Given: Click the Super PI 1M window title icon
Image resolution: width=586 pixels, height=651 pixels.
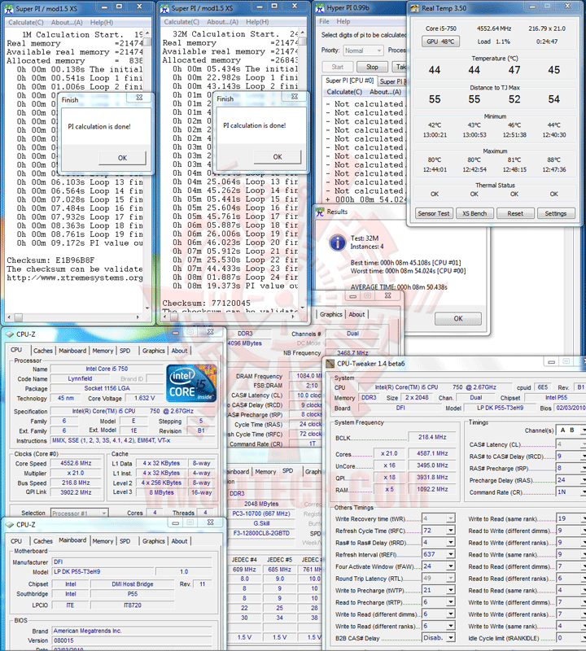Looking at the screenshot, I should tap(9, 9).
